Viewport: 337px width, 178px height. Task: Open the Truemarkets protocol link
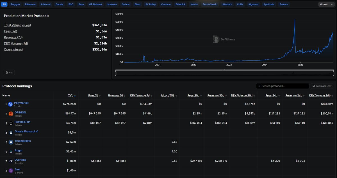(x=23, y=141)
